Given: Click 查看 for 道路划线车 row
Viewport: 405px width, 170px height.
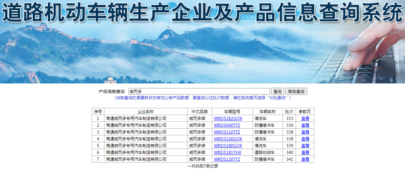Looking at the screenshot, I should click(305, 152).
